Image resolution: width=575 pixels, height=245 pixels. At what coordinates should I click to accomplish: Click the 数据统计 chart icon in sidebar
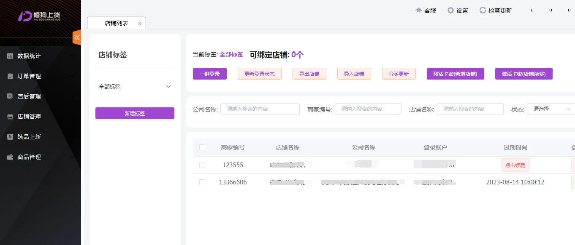(10, 56)
